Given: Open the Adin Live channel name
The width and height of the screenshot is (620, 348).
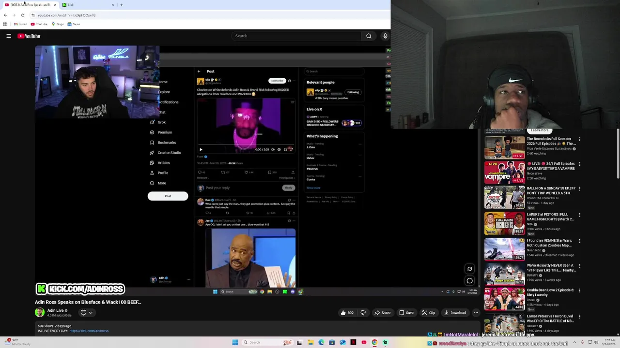Looking at the screenshot, I should coord(55,310).
